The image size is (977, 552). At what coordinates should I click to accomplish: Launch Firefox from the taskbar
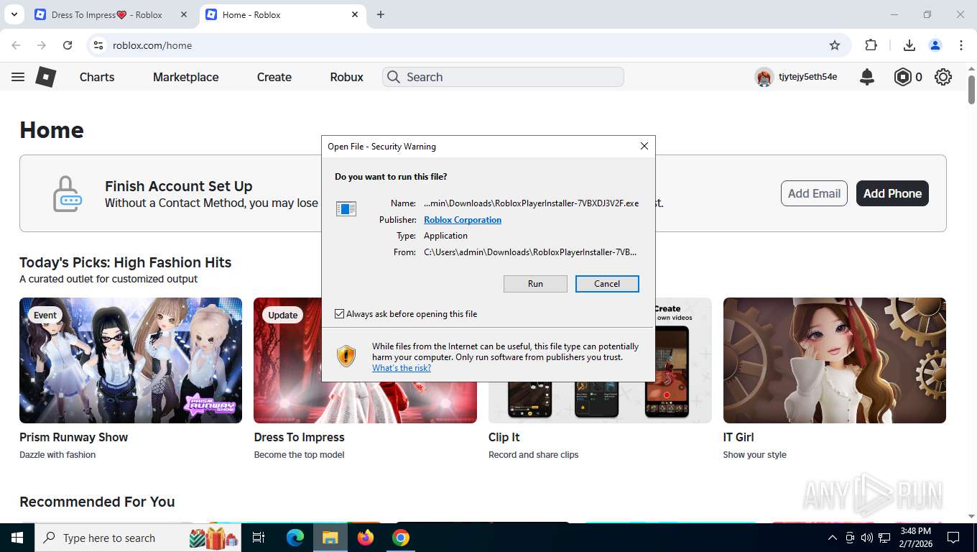[366, 538]
